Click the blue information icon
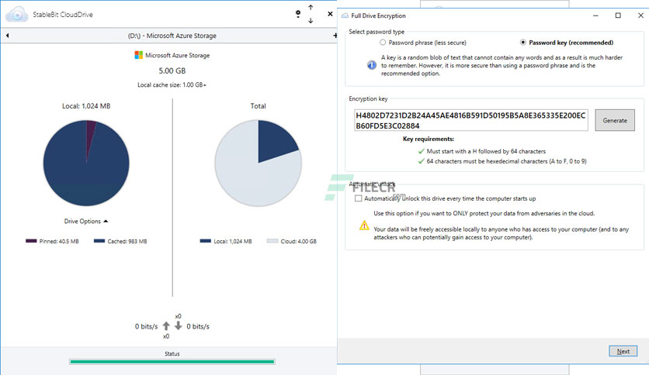649x375 pixels. (372, 65)
